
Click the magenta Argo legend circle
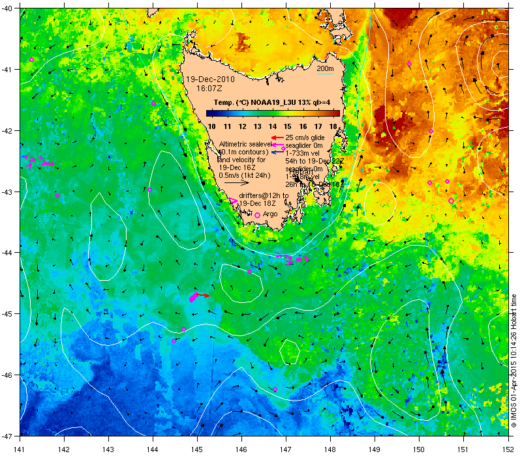tap(257, 216)
